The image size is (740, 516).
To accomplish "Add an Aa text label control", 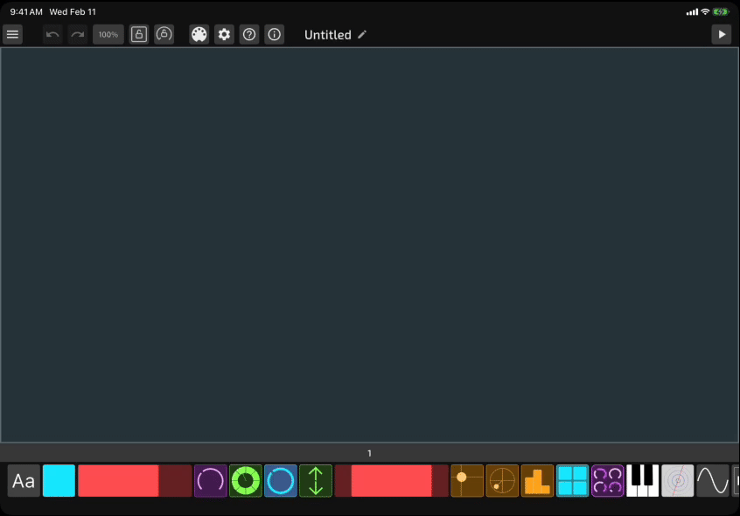I will (24, 481).
